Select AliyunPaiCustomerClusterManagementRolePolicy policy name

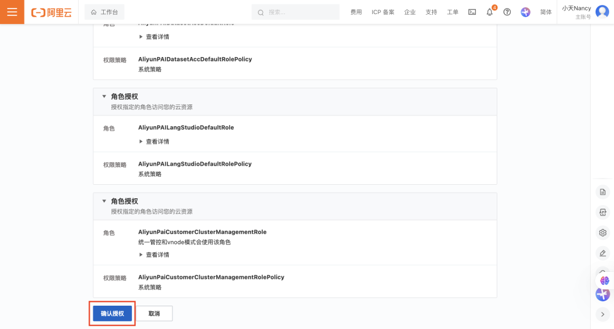coord(211,277)
